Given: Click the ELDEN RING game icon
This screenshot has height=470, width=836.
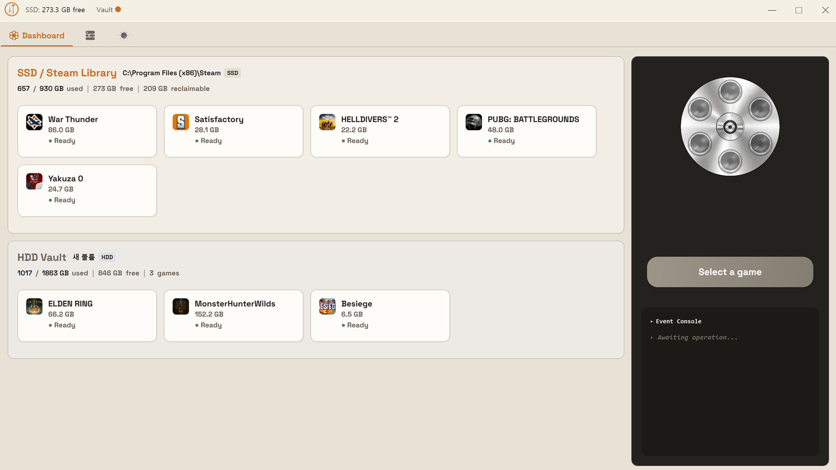Looking at the screenshot, I should click(34, 306).
